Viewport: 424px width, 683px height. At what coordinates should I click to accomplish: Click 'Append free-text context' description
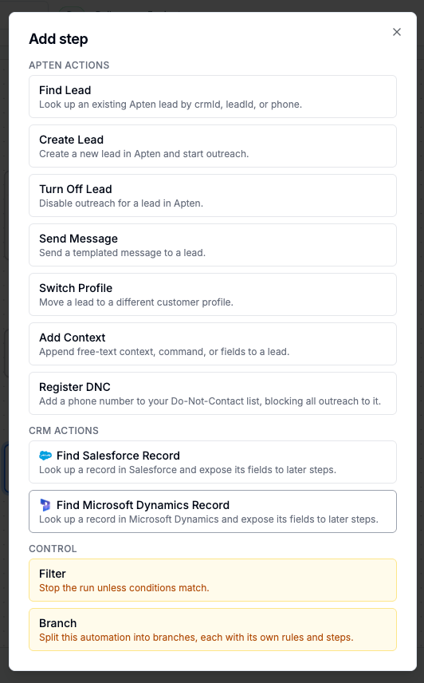point(164,352)
